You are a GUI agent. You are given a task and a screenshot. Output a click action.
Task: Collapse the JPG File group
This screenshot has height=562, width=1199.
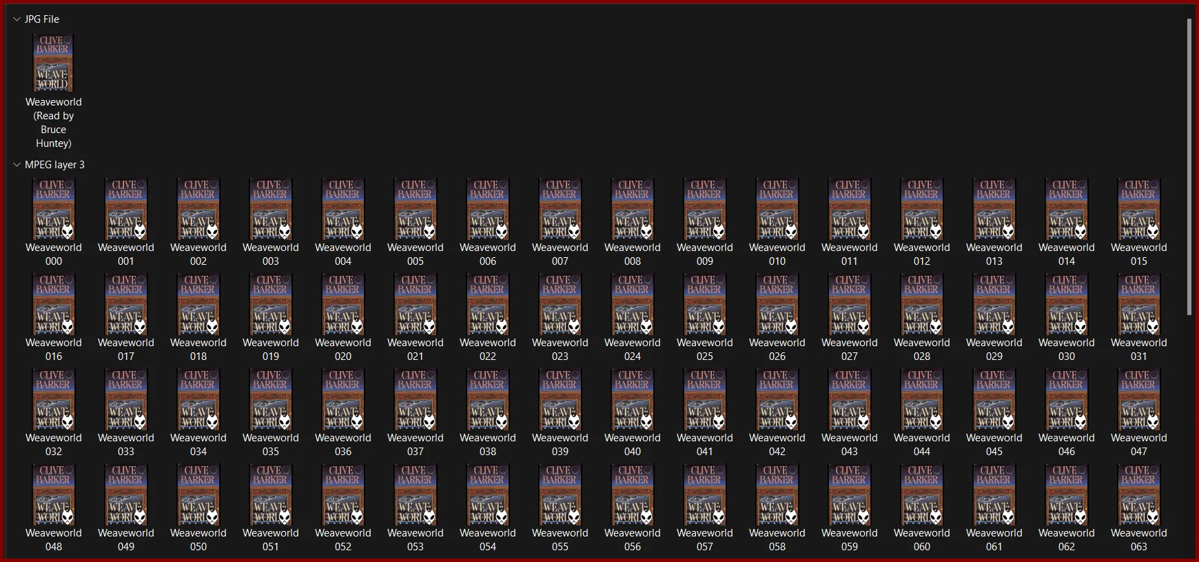[17, 19]
